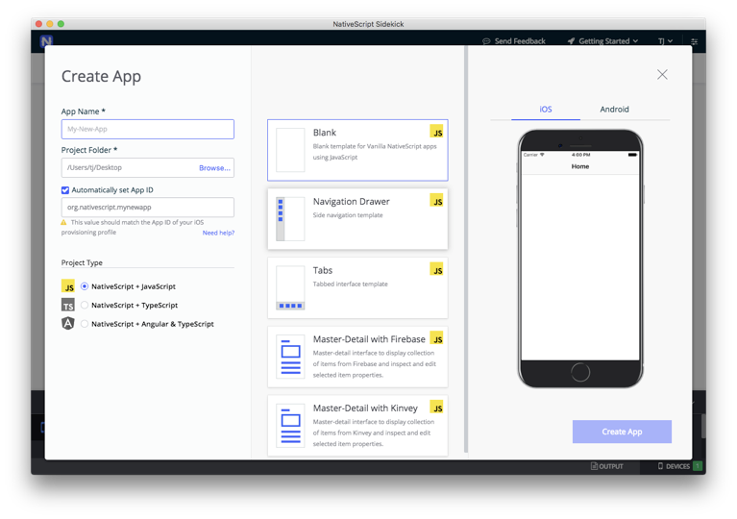Click JS badge on Master-Detail with Firebase
Viewport: 737px width, 519px height.
[x=436, y=338]
